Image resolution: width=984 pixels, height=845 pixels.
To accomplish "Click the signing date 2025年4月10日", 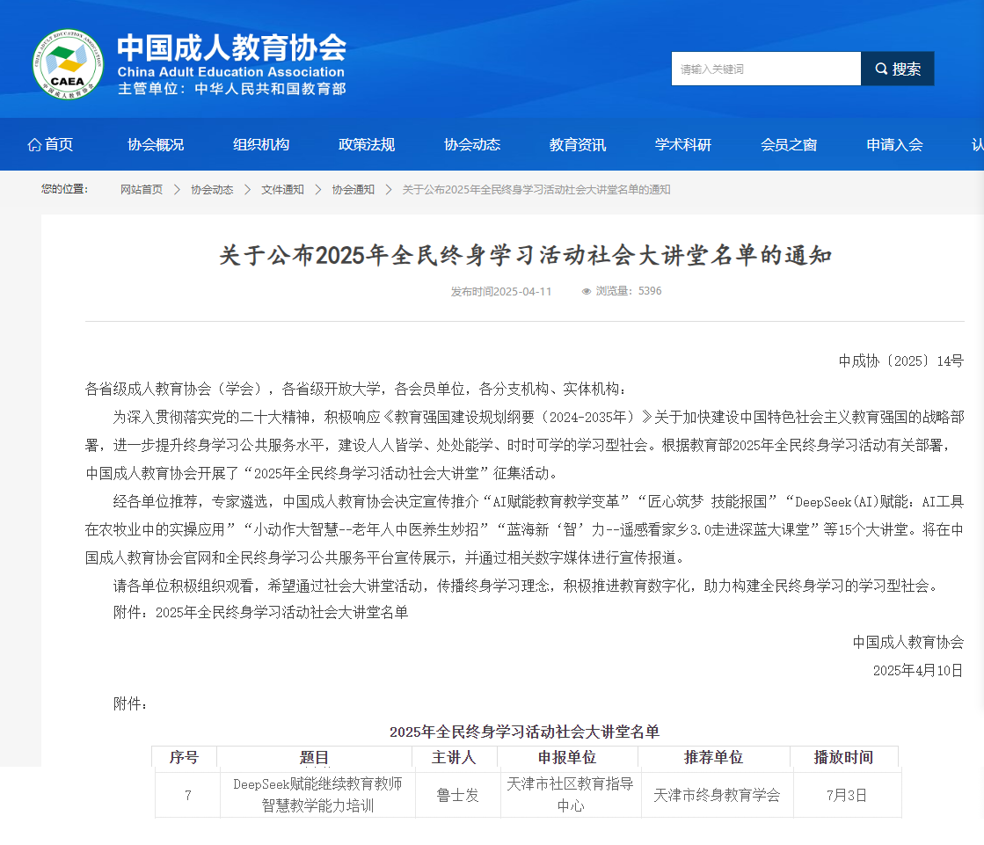I will pos(918,670).
